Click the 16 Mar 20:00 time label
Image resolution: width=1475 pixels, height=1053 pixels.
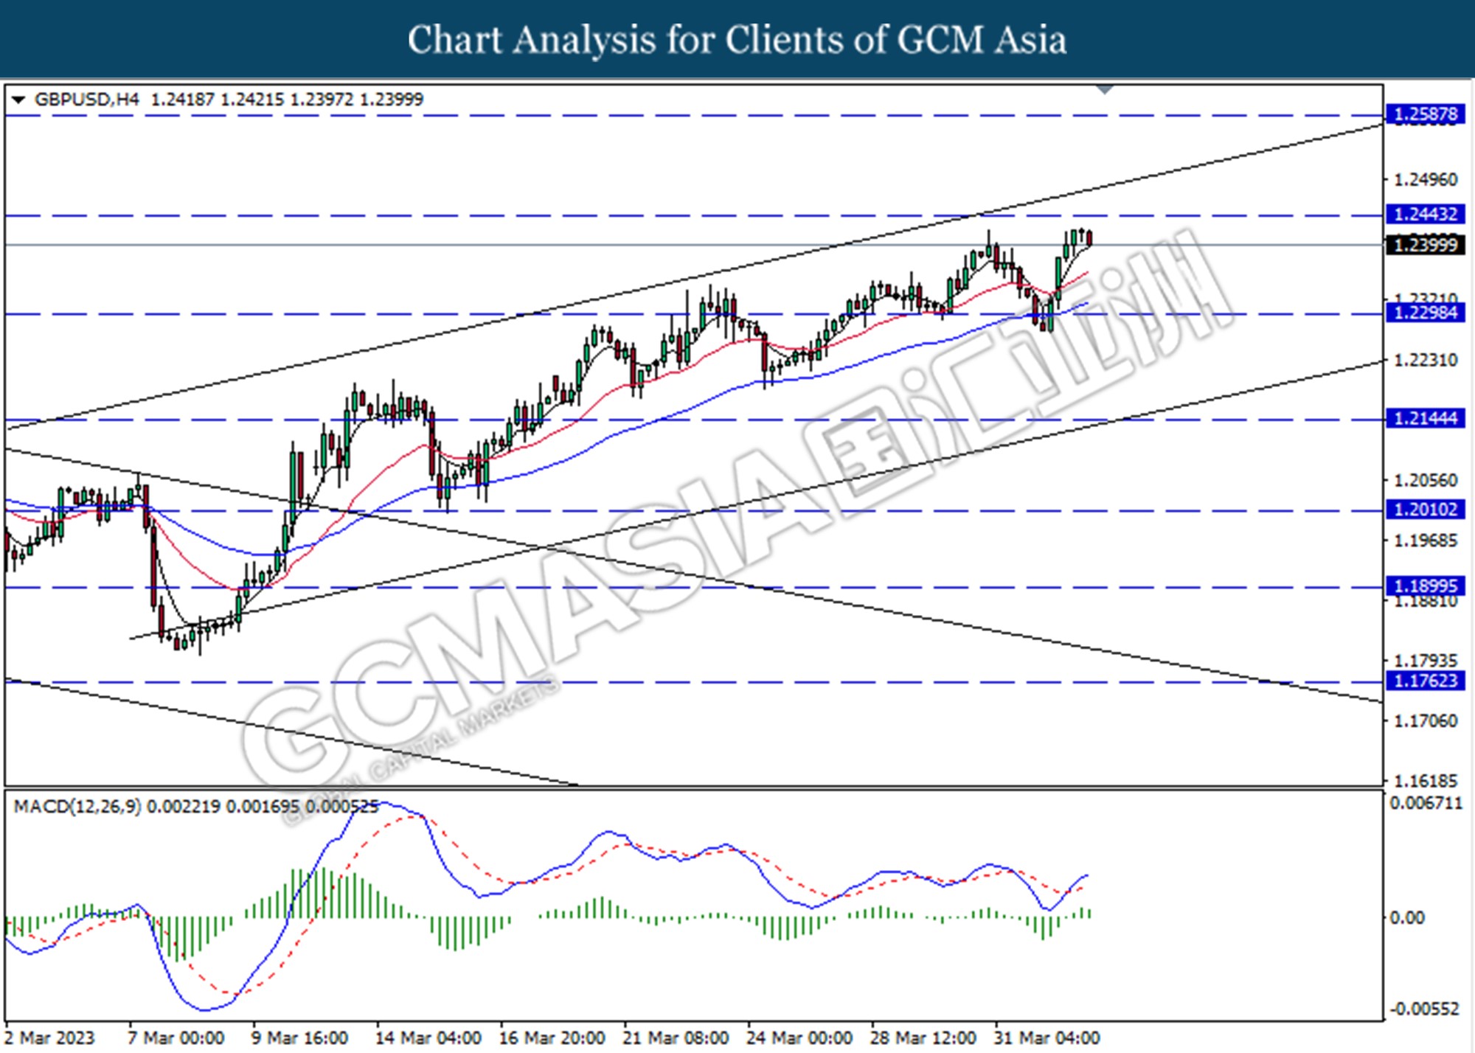pos(552,1038)
